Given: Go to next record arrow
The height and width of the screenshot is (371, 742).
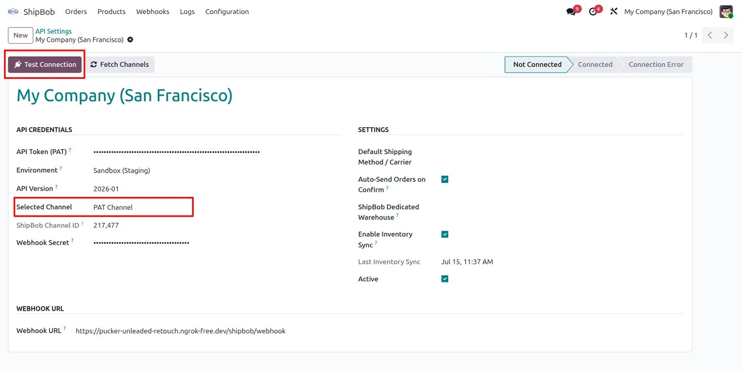Looking at the screenshot, I should (x=726, y=35).
